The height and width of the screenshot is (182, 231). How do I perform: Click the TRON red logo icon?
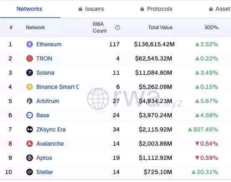[30, 58]
